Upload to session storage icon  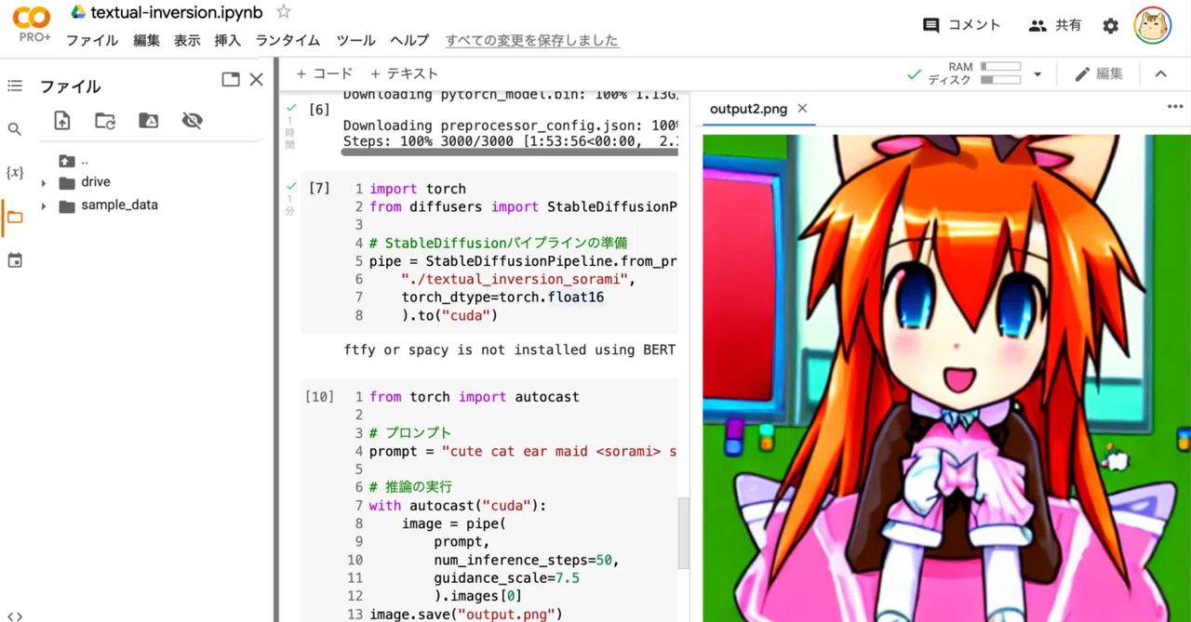(x=62, y=120)
